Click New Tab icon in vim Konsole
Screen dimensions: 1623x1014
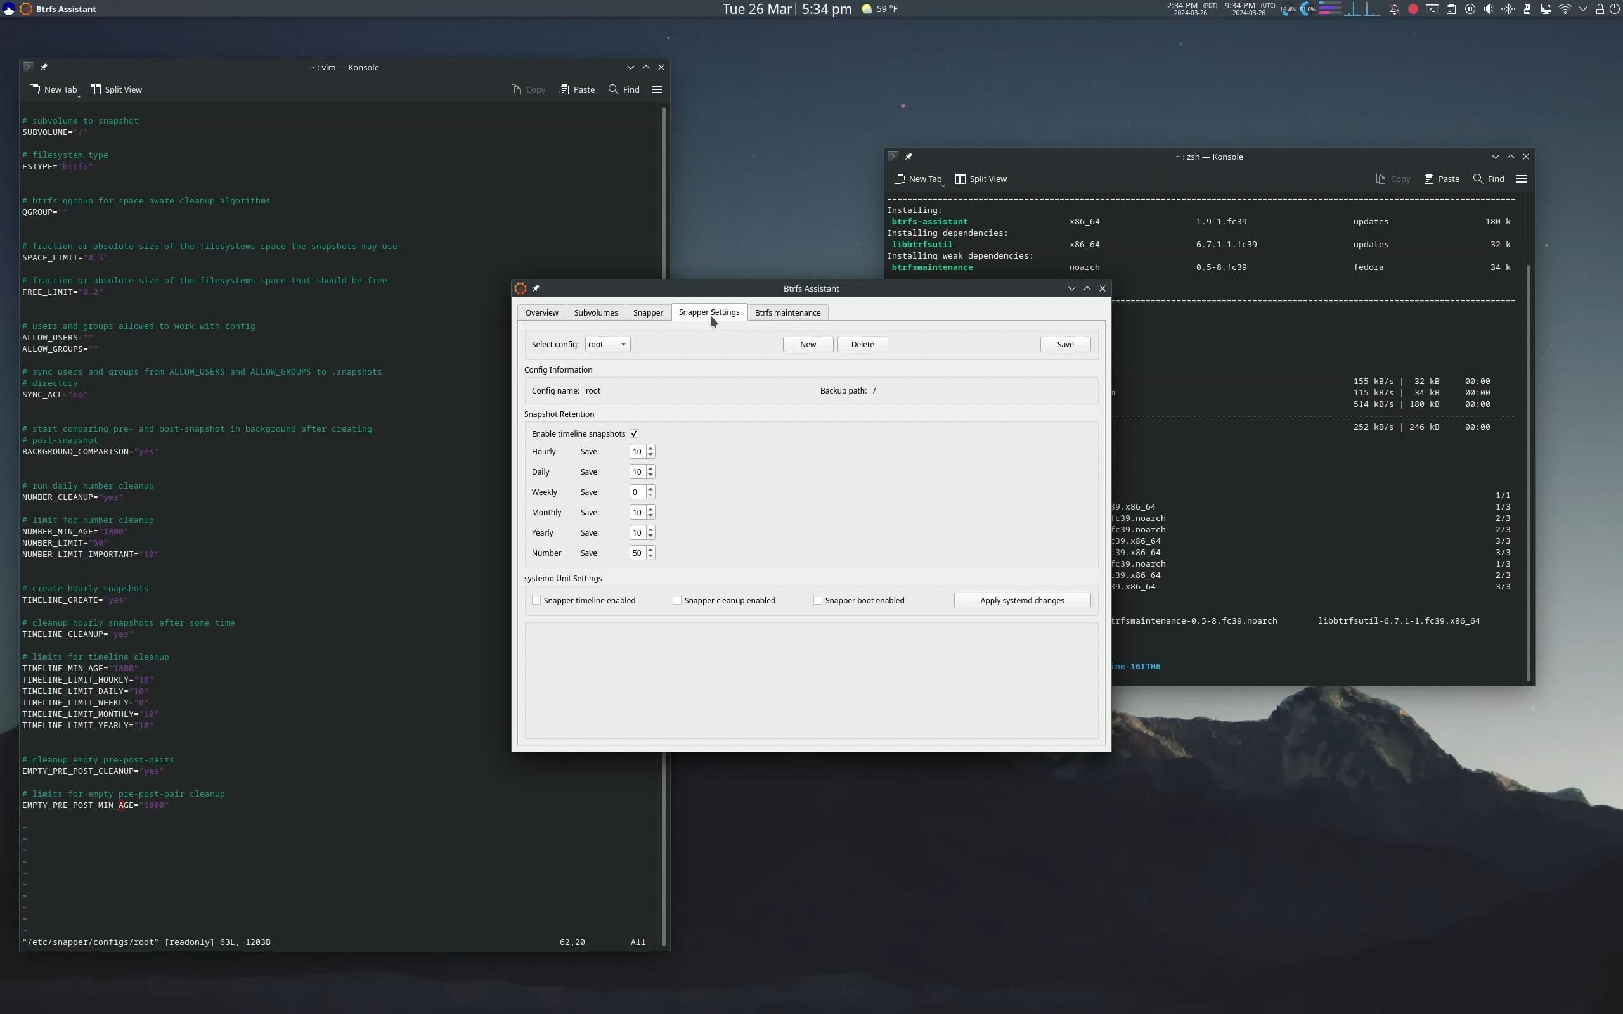point(35,89)
